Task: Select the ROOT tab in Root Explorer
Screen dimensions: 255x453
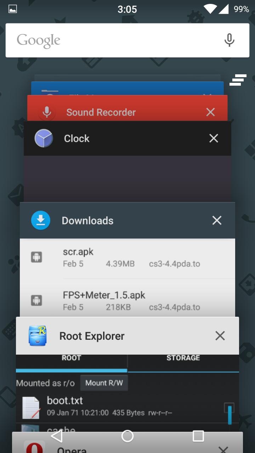Action: click(72, 362)
